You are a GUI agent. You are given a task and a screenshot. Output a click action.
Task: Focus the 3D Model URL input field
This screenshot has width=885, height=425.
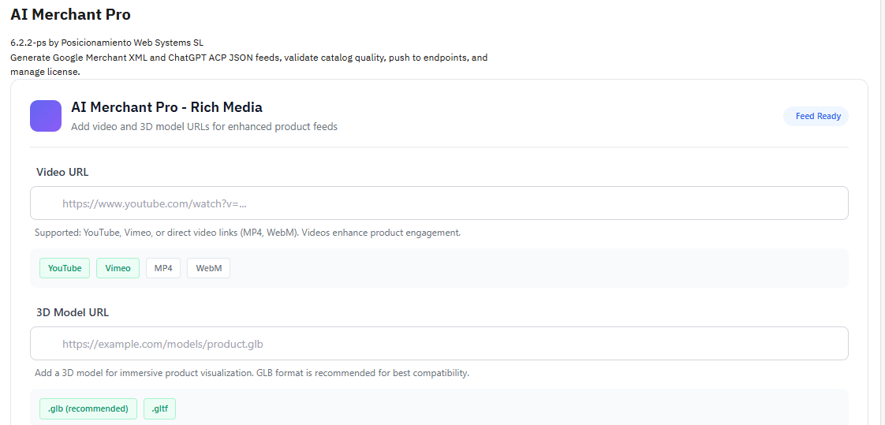click(439, 343)
